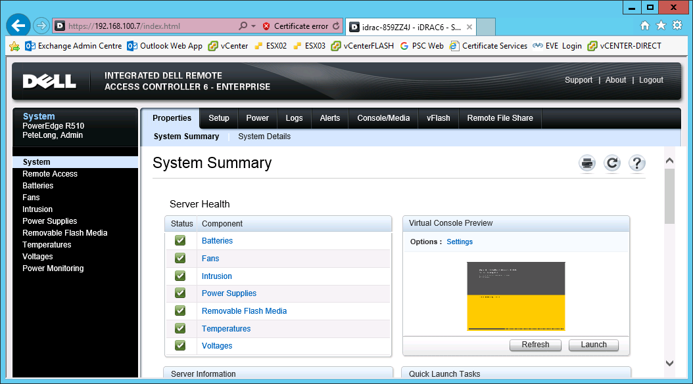Switch to the Properties tab
693x384 pixels.
[x=172, y=118]
